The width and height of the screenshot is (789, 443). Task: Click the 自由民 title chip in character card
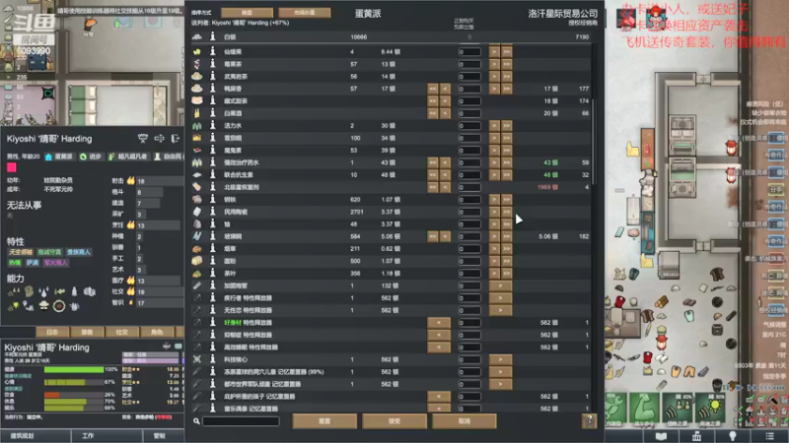[169, 157]
